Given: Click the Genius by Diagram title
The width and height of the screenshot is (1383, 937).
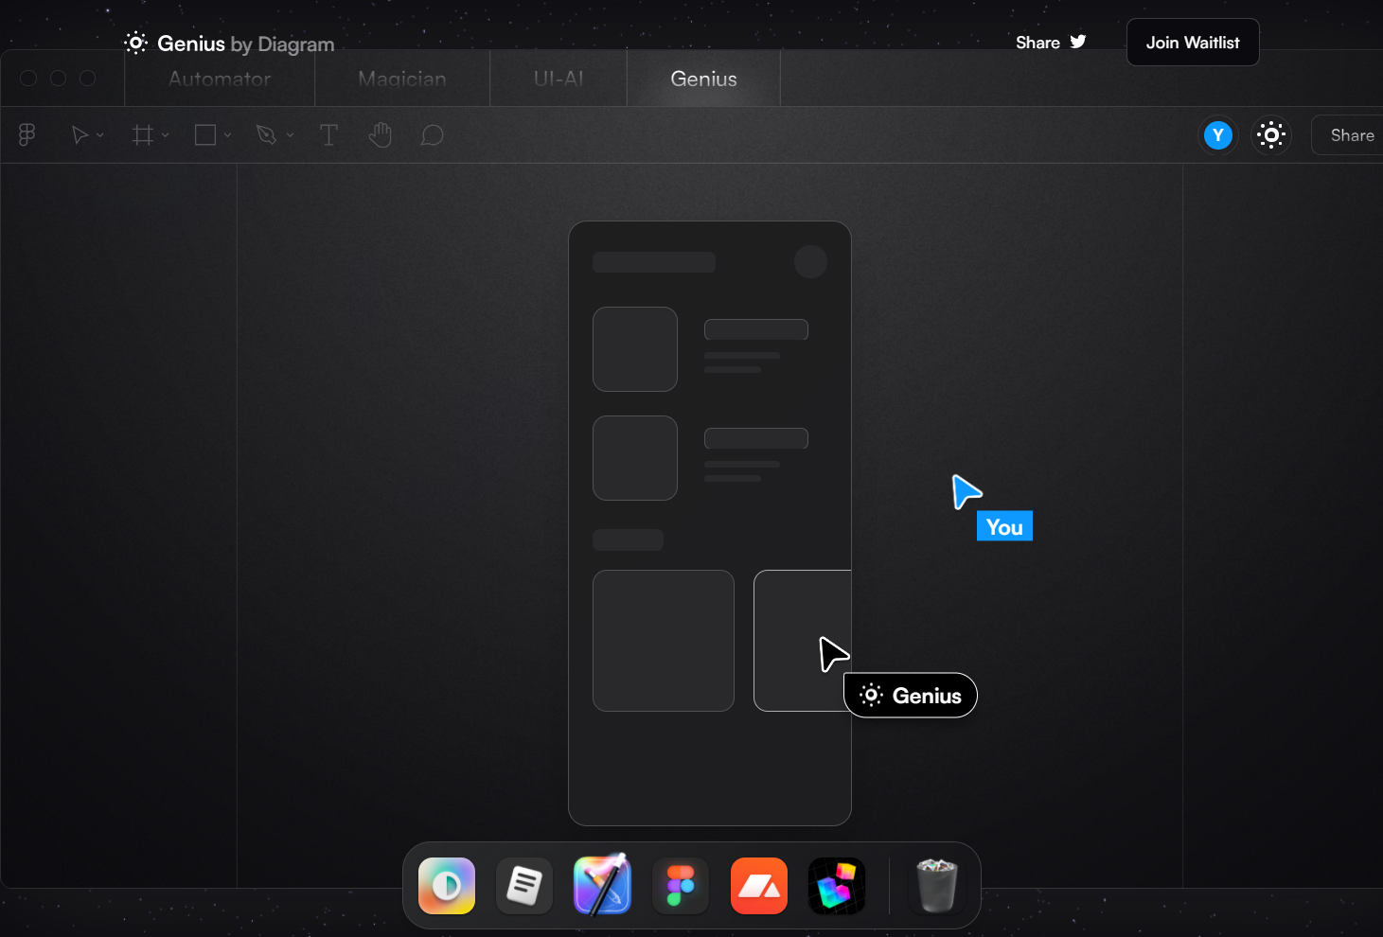Looking at the screenshot, I should [x=245, y=44].
